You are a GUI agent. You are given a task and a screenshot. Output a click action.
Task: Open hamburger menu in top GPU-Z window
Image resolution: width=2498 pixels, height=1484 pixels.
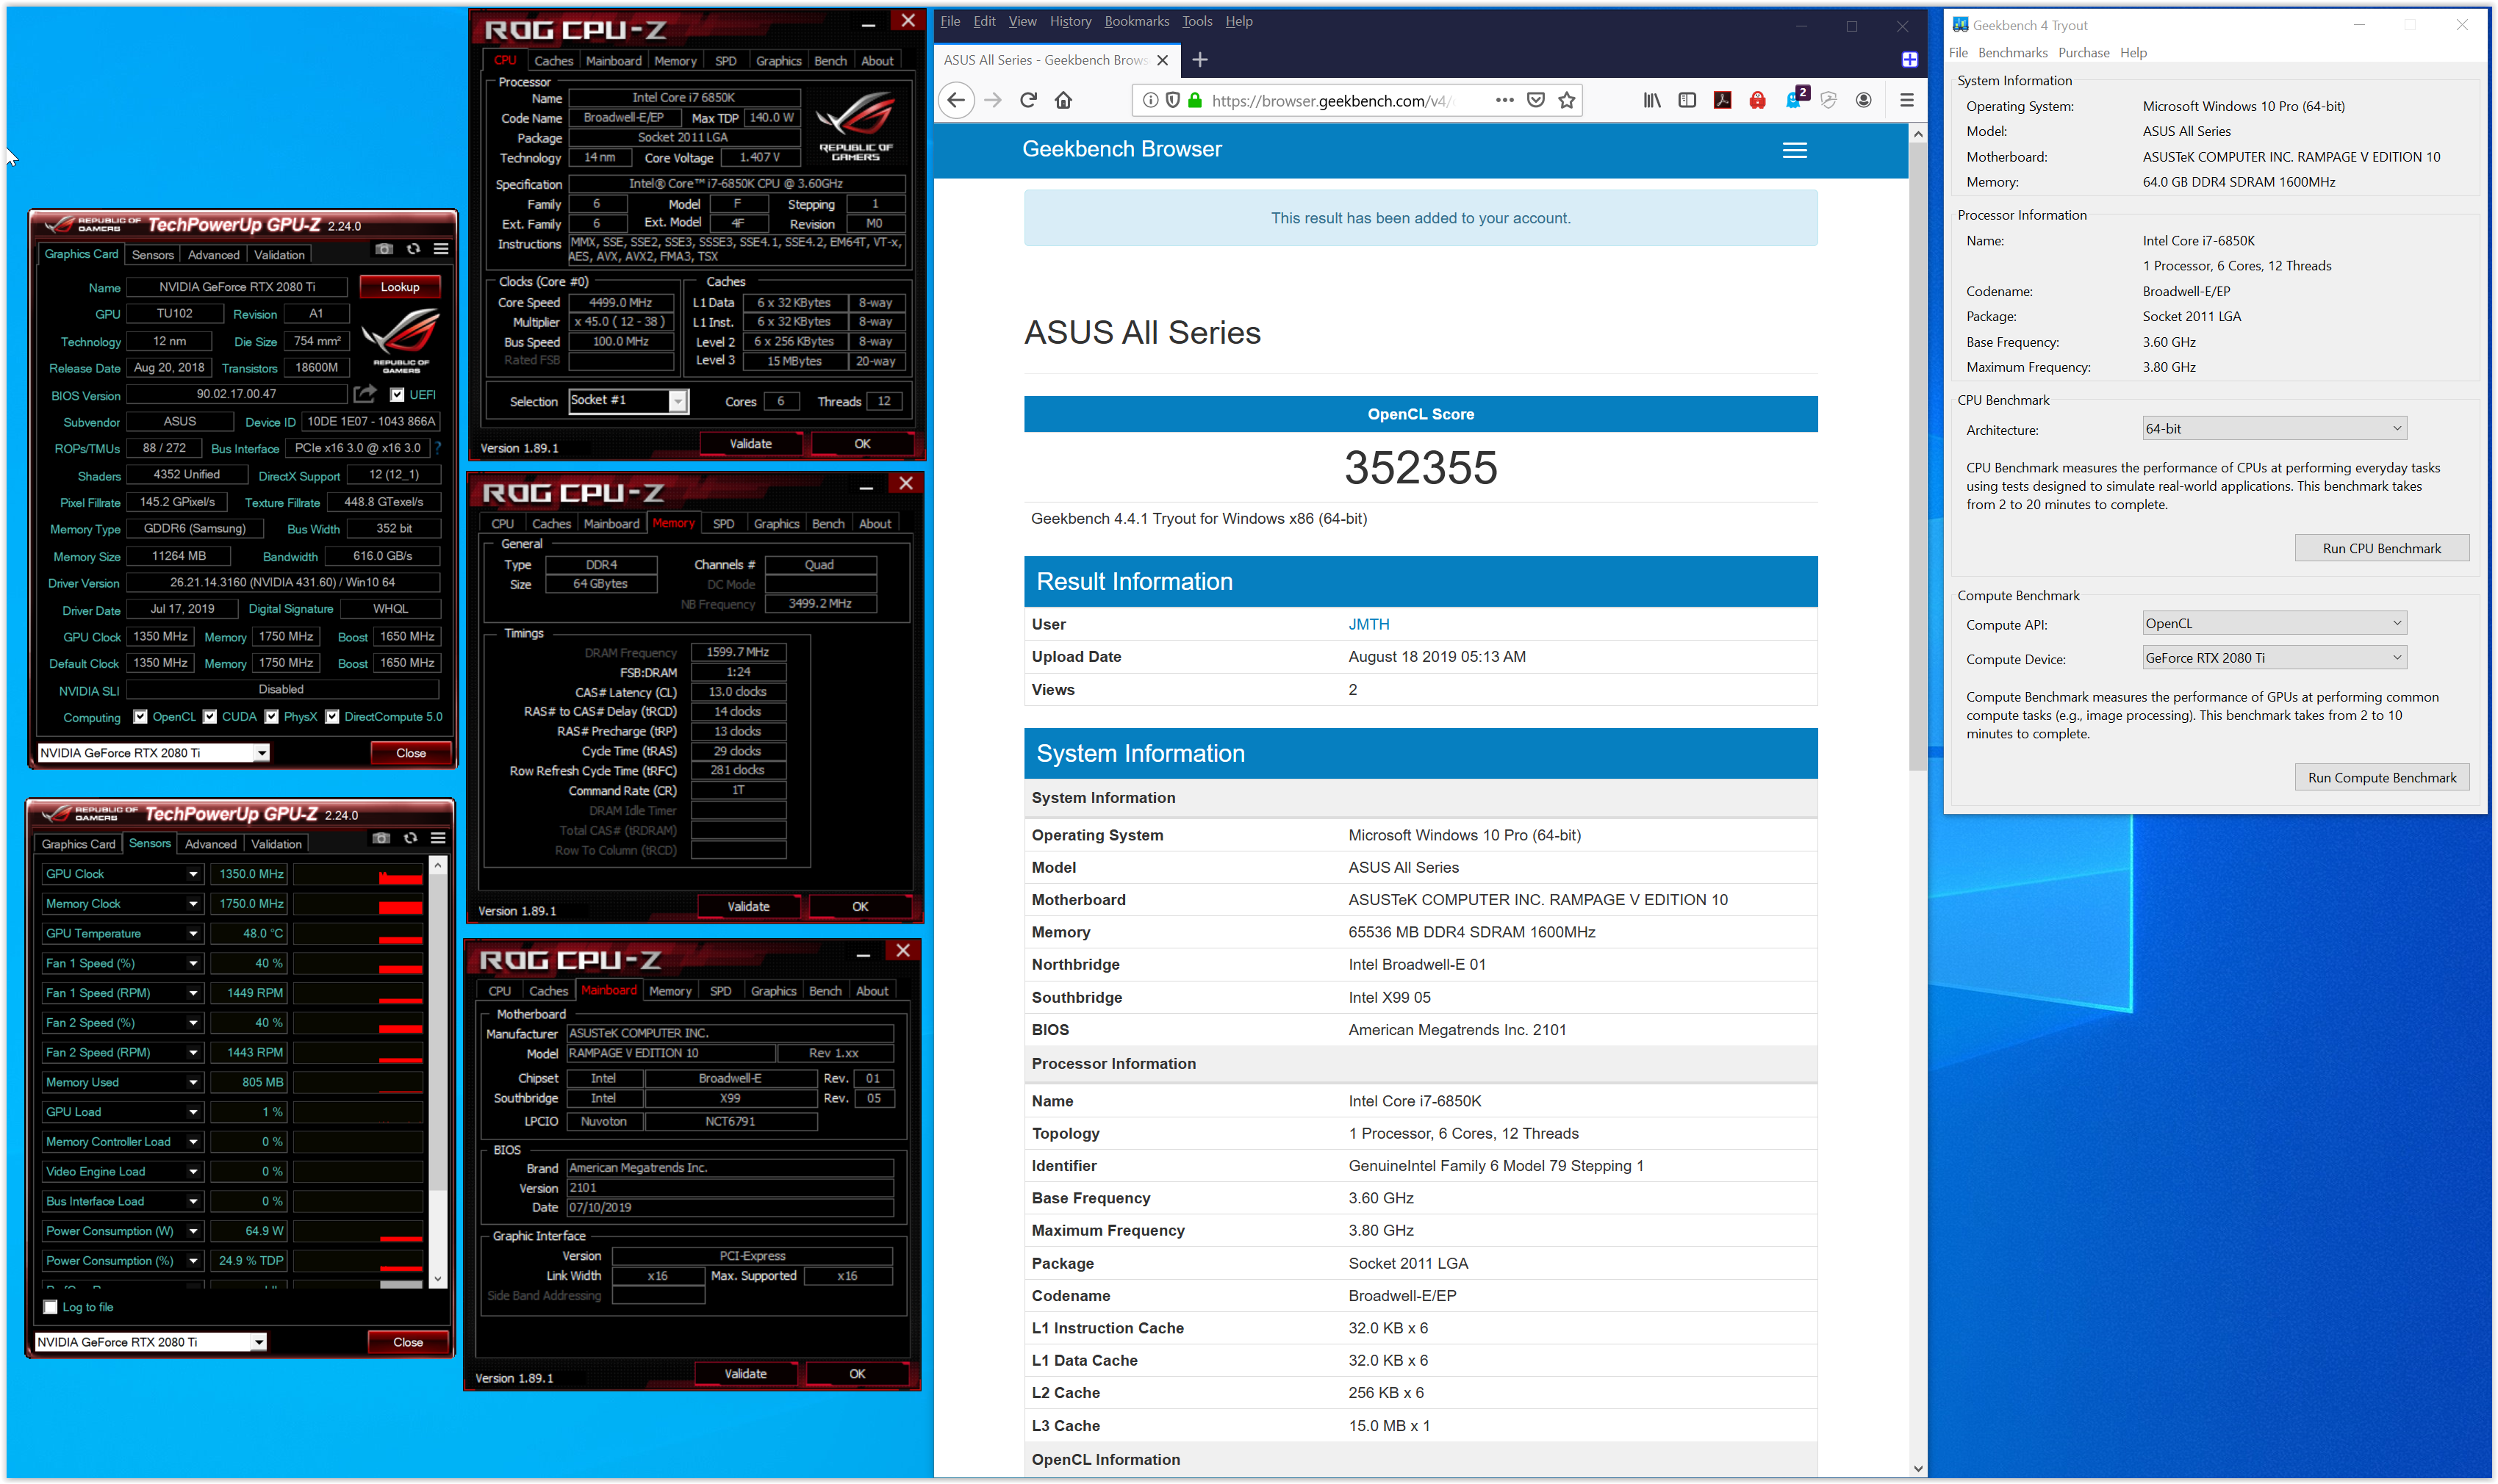pos(441,249)
